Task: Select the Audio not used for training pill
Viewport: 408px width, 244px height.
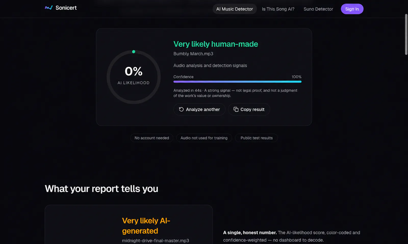Action: tap(204, 138)
